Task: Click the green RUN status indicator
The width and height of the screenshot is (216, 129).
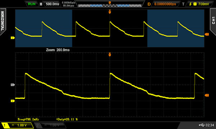Action: coord(32,4)
